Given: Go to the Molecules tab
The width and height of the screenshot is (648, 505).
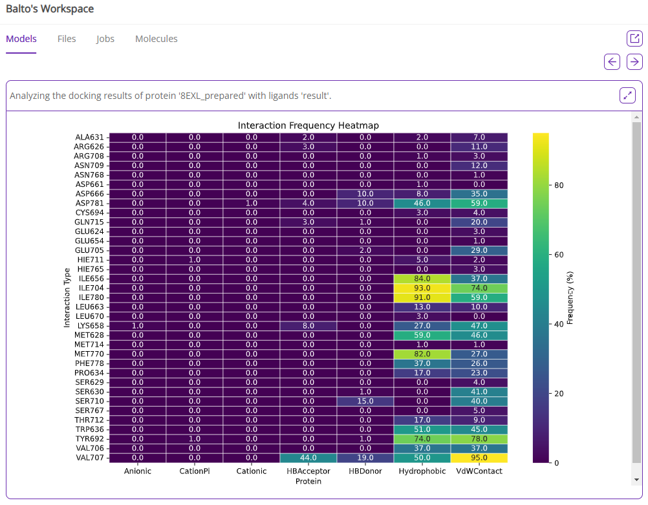Looking at the screenshot, I should (x=157, y=39).
